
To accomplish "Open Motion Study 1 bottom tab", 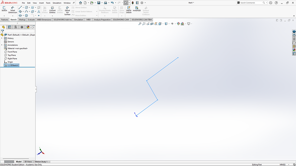I will [41, 162].
